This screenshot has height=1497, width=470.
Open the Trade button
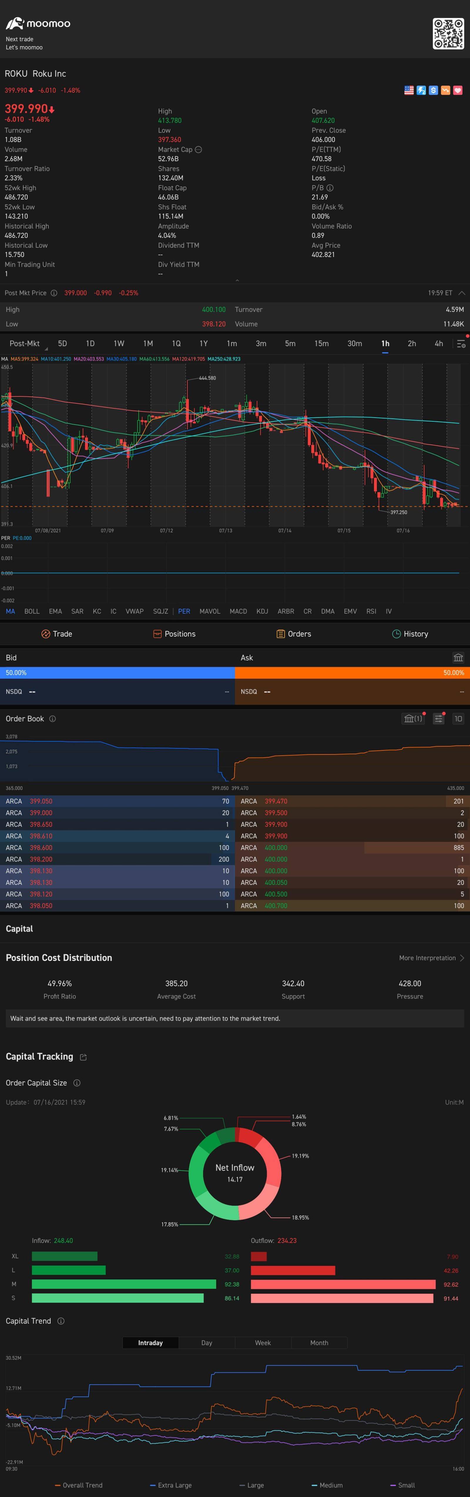[x=57, y=634]
